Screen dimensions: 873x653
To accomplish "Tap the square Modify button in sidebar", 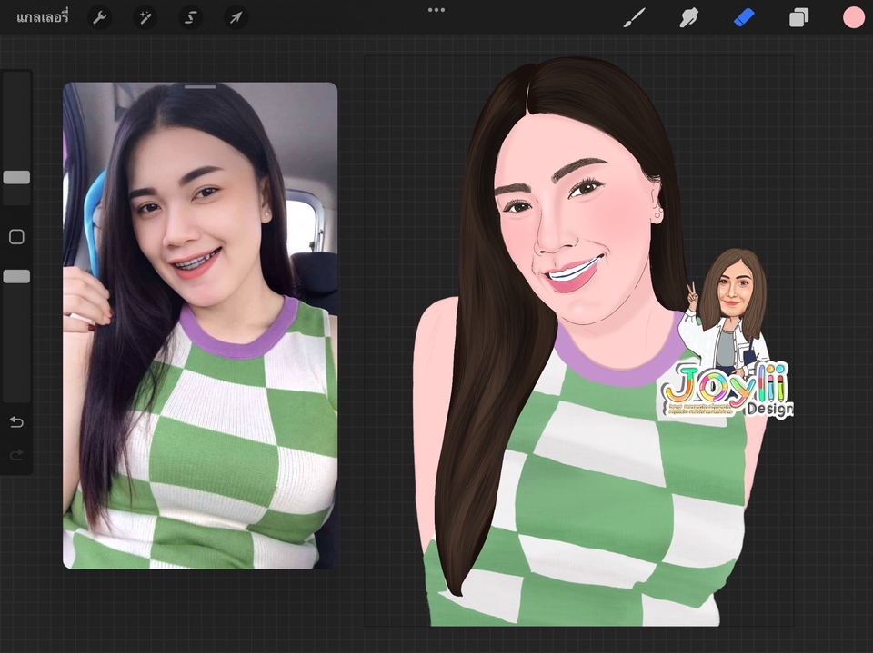I will (x=16, y=237).
